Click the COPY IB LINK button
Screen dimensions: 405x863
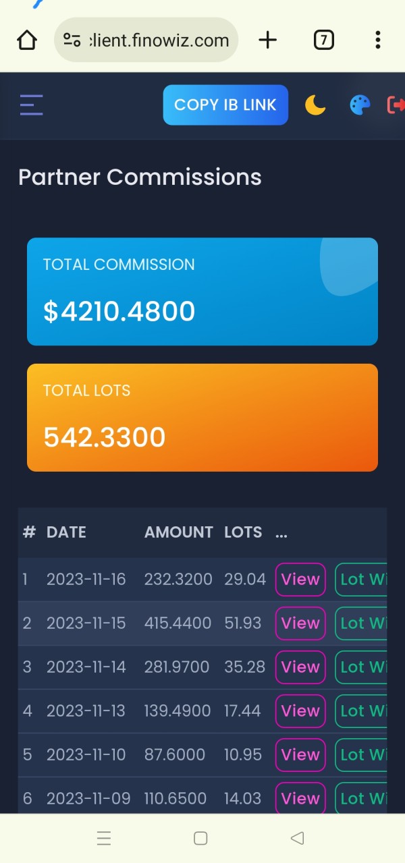click(225, 105)
